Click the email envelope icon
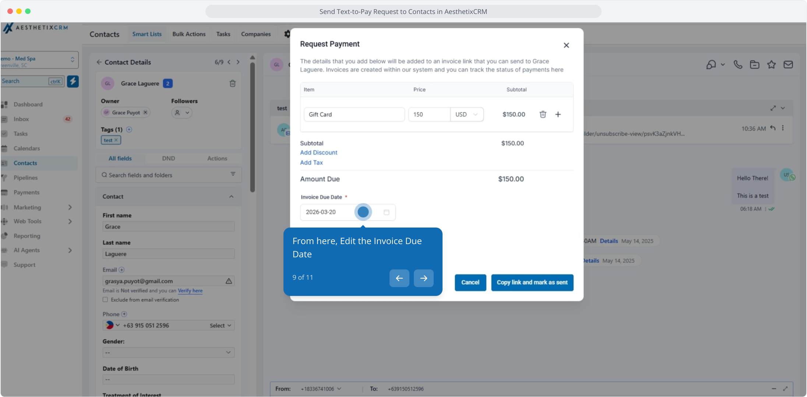 click(x=788, y=65)
